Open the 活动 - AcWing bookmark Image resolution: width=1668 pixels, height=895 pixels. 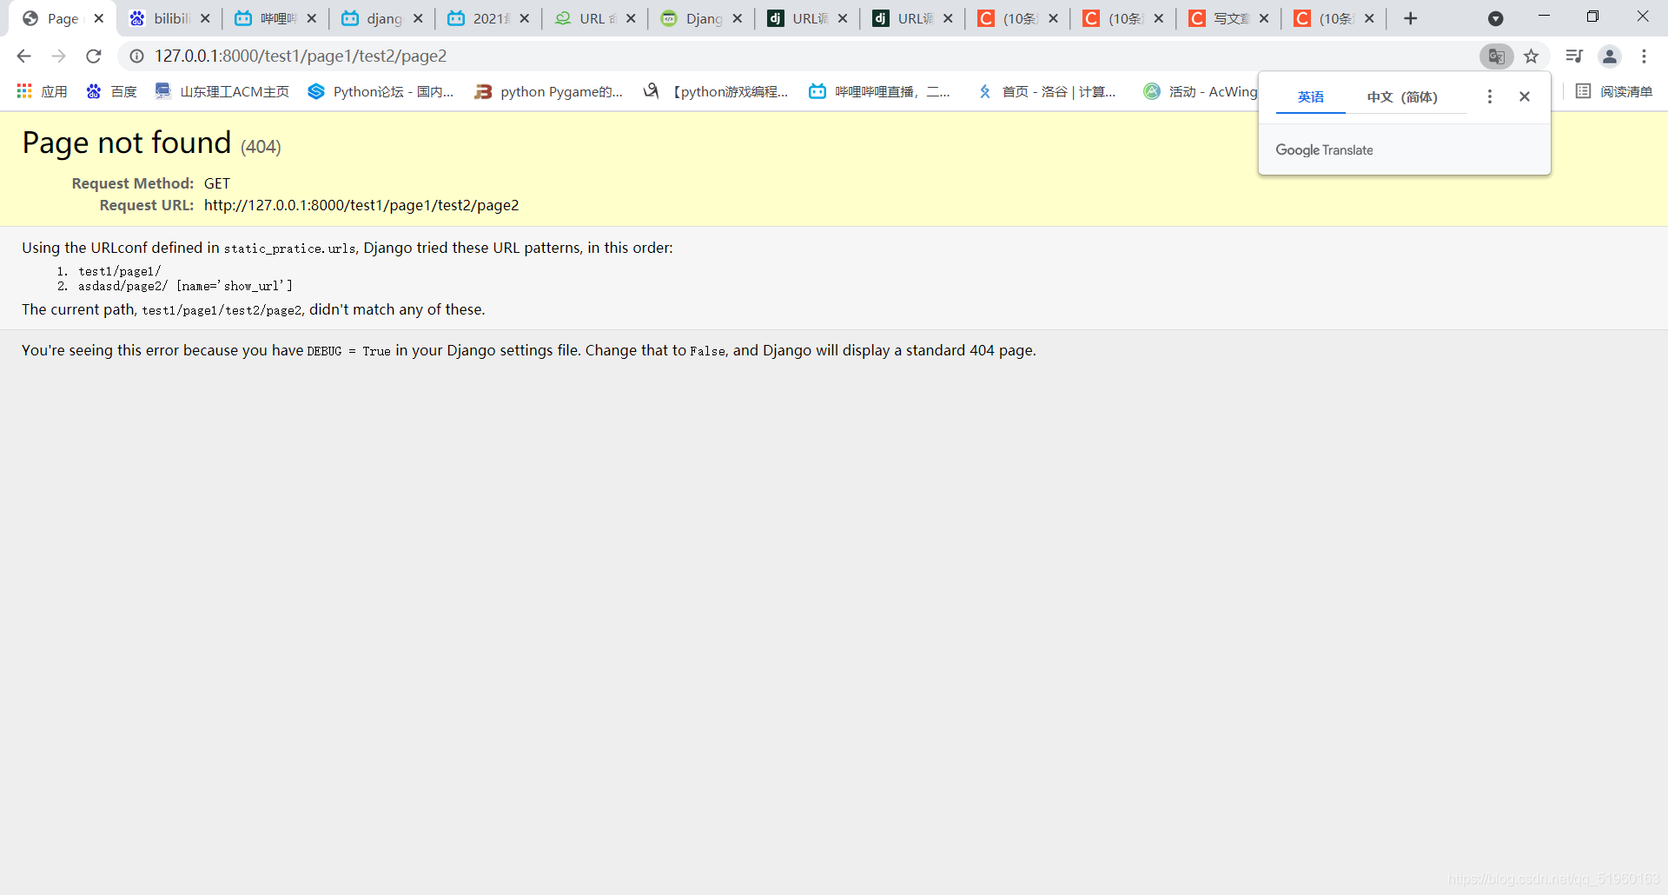click(x=1200, y=91)
